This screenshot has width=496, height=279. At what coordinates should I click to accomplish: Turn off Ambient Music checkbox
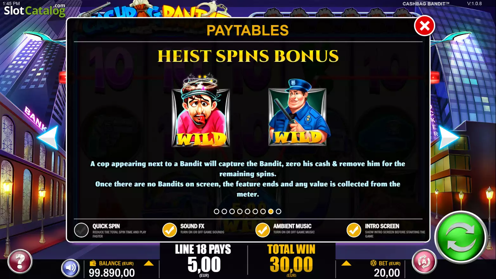(x=262, y=230)
